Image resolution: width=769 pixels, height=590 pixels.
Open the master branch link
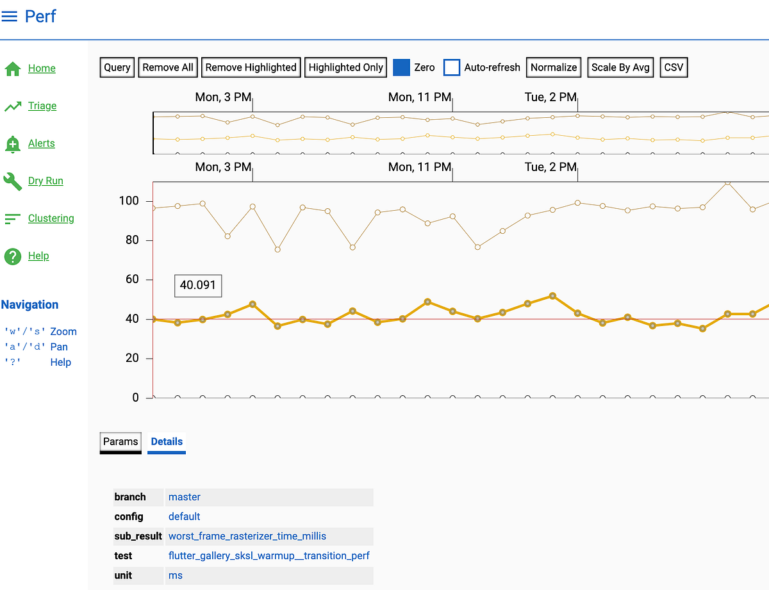tap(185, 496)
